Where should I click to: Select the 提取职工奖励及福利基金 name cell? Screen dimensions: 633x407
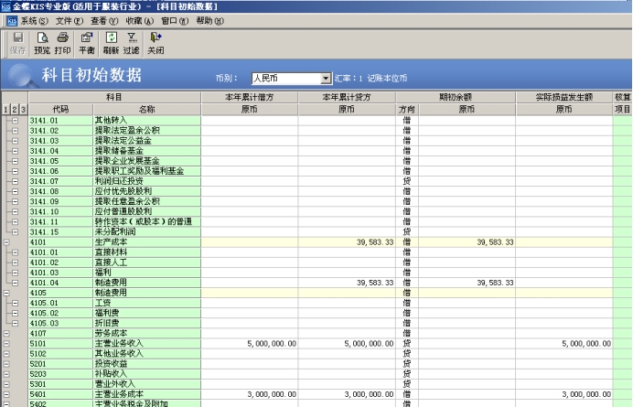click(147, 171)
